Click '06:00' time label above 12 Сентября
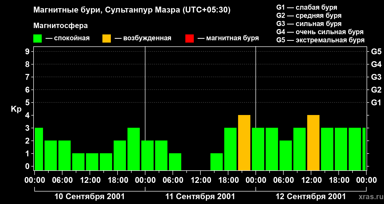The image size is (384, 204). point(284,180)
